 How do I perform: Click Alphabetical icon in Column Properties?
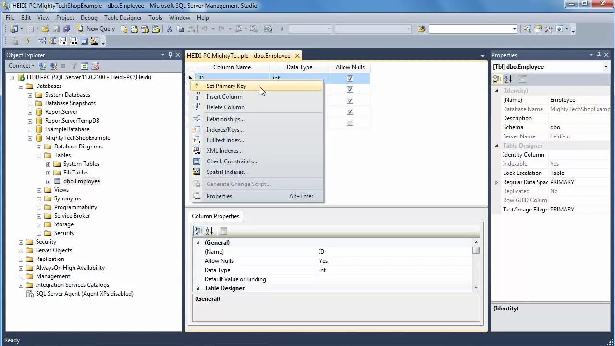pos(209,231)
